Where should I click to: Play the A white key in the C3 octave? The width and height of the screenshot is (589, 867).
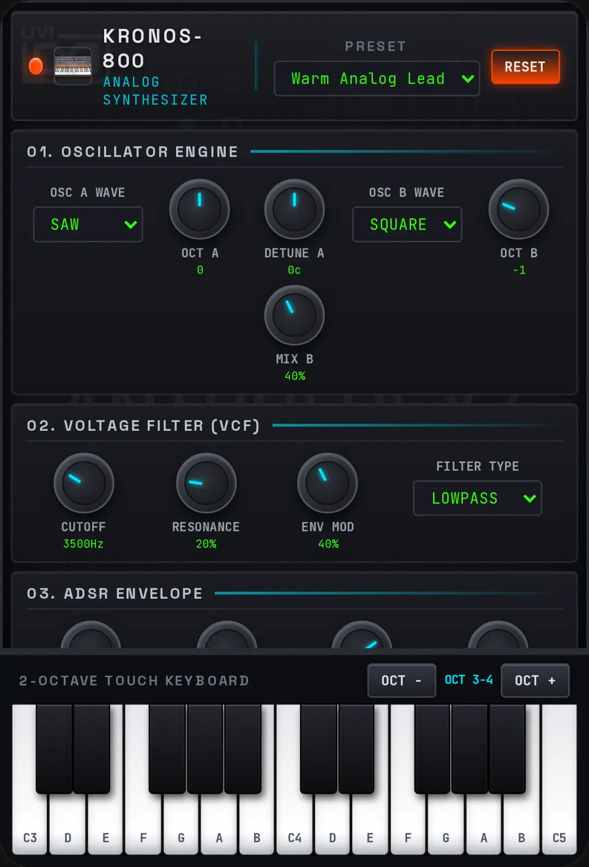pos(219,823)
